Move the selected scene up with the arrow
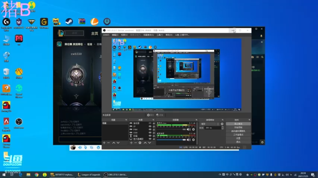The image size is (318, 178). point(114,143)
